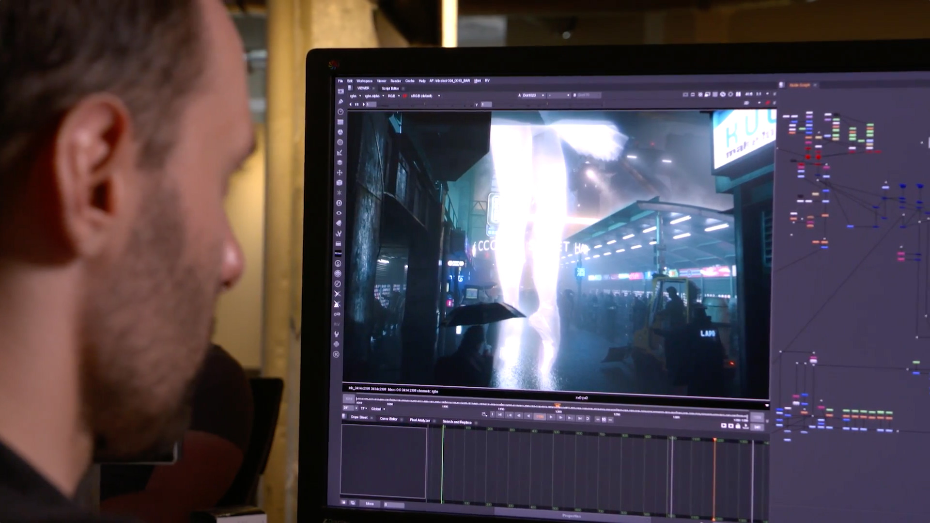Click the flipbook render icon below timeline
This screenshot has width=930, height=523.
(724, 426)
